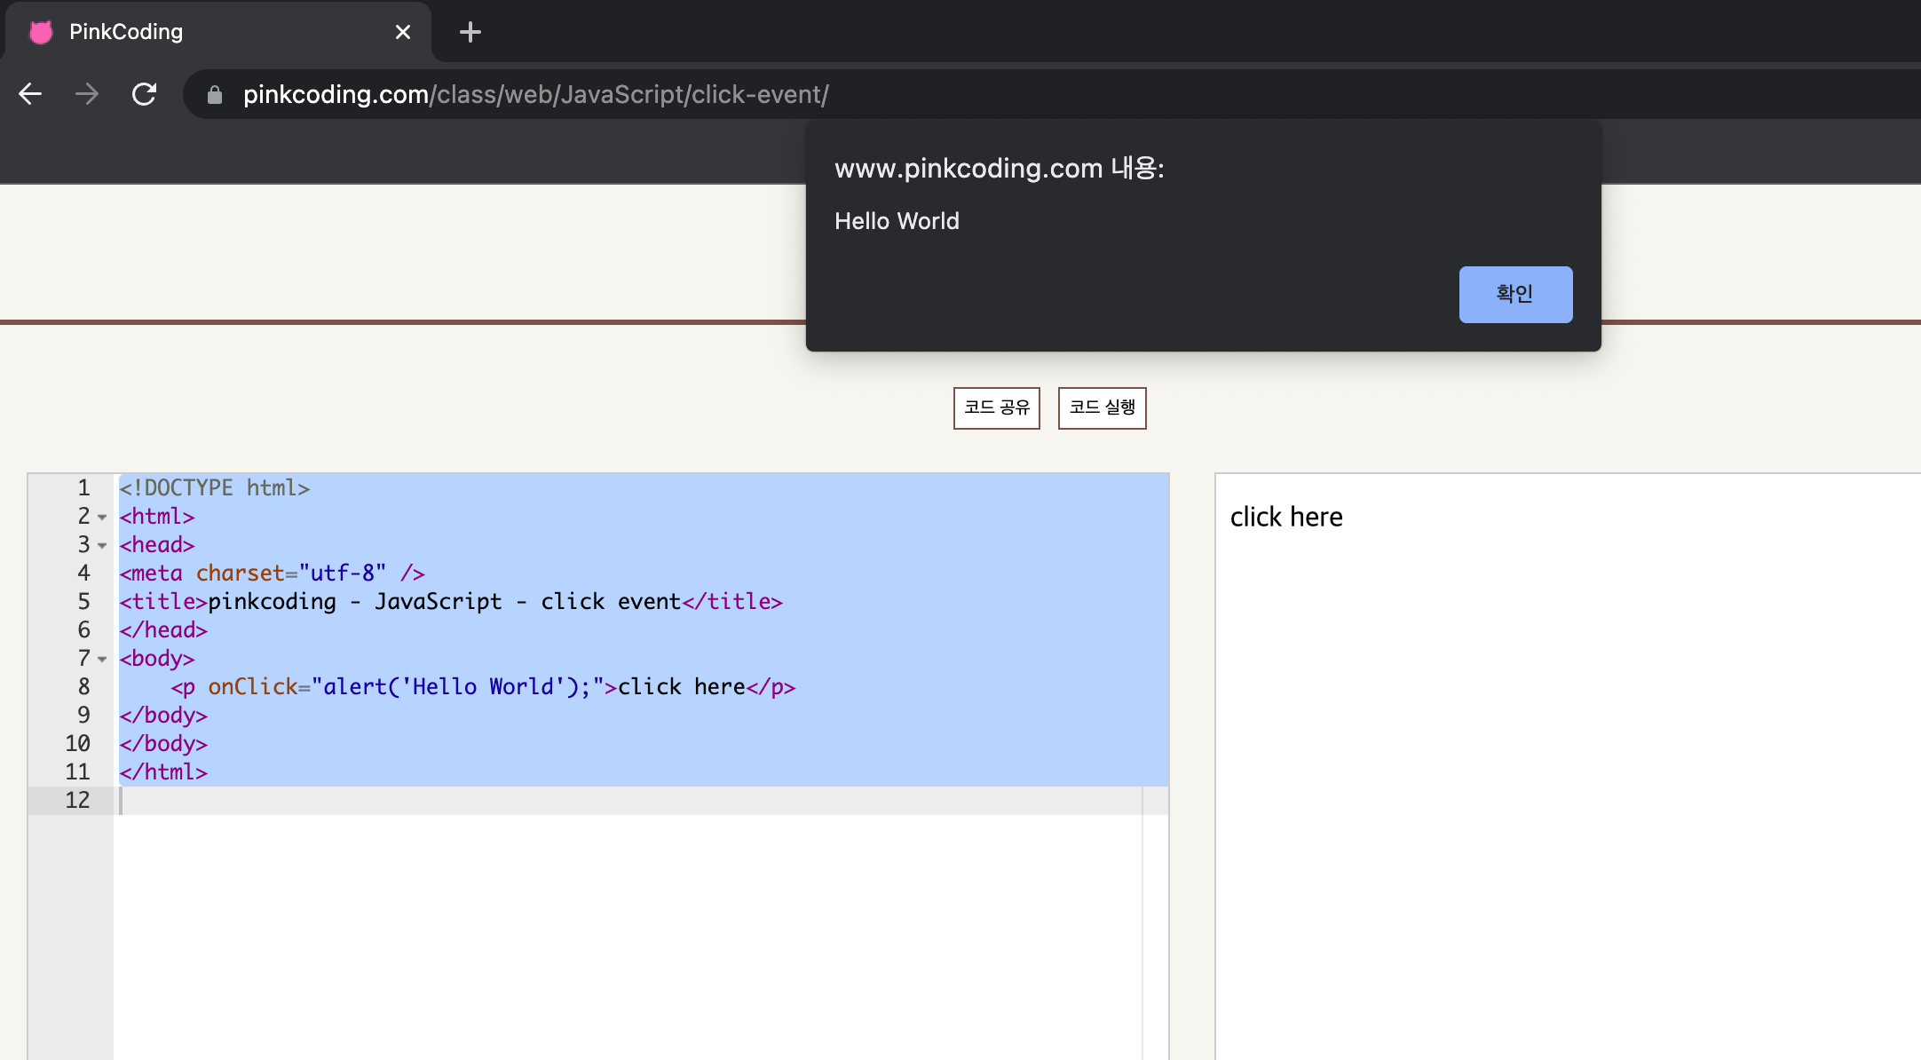Click the www.pinkcoding.com 내용: dialog title
The image size is (1921, 1060).
pyautogui.click(x=999, y=168)
